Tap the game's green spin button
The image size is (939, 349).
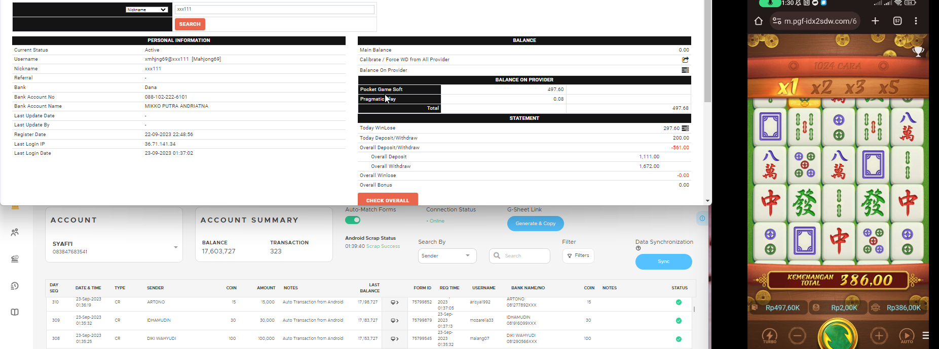838,336
